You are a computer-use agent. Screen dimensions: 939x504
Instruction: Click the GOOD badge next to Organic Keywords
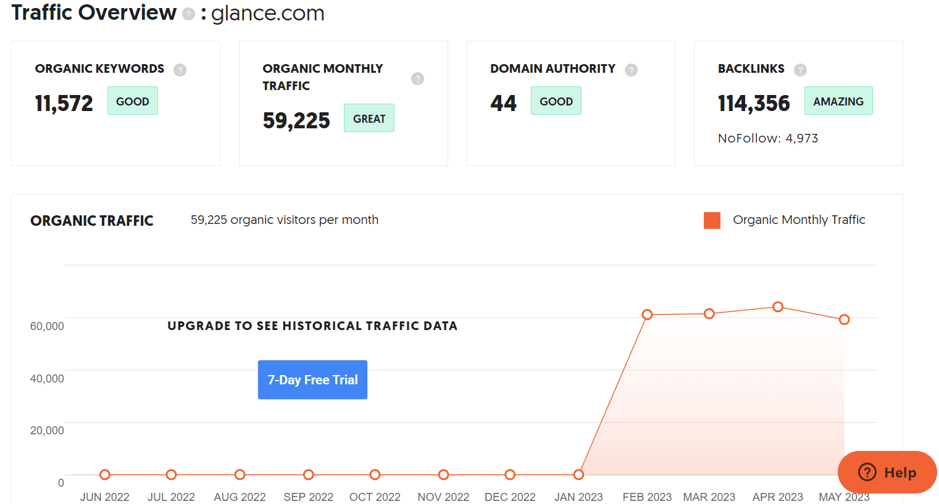pos(132,100)
